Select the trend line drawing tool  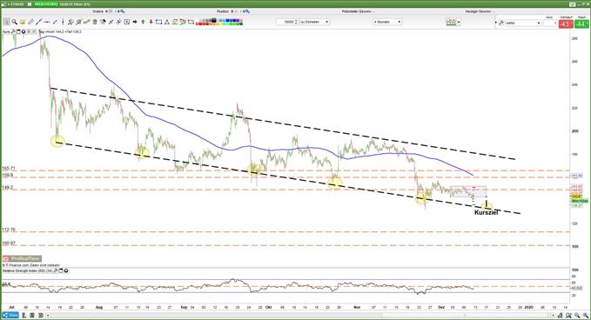(x=38, y=22)
